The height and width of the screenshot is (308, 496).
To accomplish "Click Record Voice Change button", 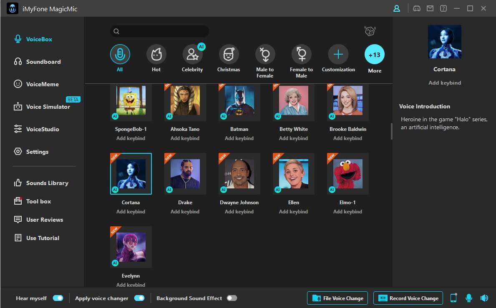I will (x=408, y=298).
